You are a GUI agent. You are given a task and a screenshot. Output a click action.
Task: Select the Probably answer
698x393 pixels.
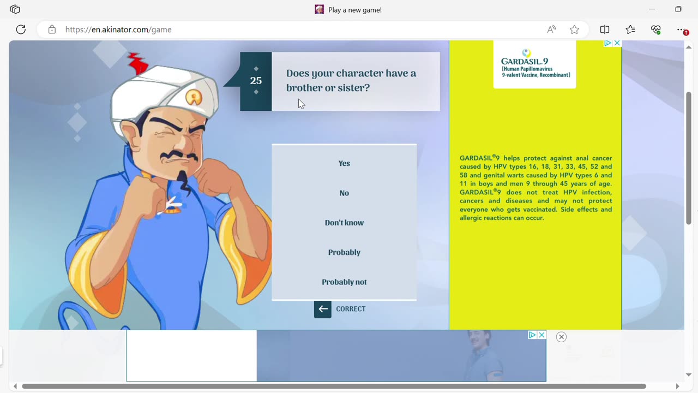(x=344, y=252)
